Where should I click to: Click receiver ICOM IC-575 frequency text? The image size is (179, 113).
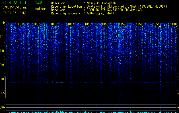click(x=114, y=10)
